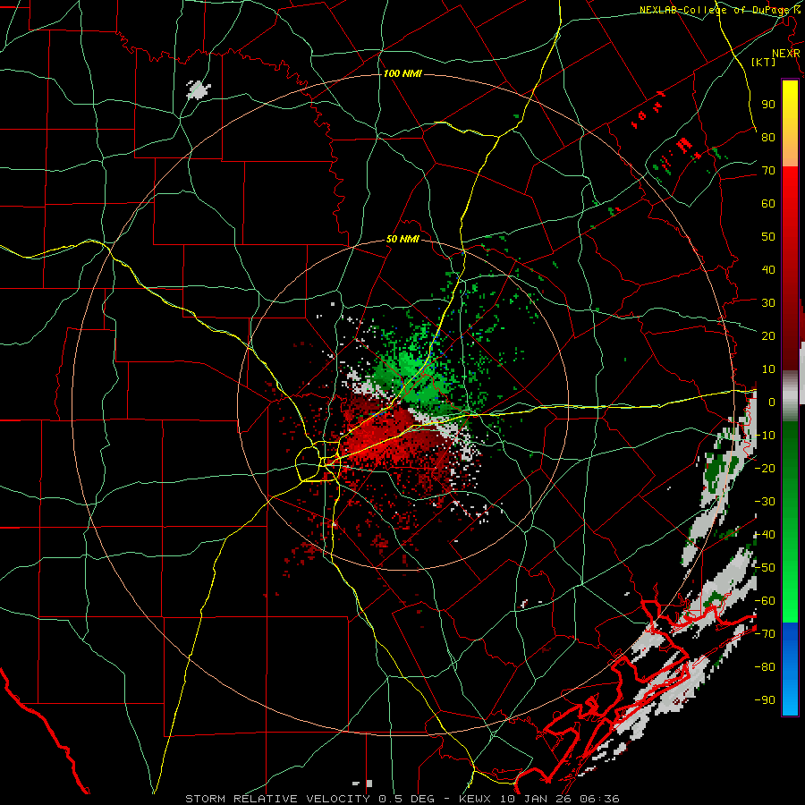Select the positive 50 knot scale value
Image resolution: width=805 pixels, height=805 pixels.
tap(768, 237)
